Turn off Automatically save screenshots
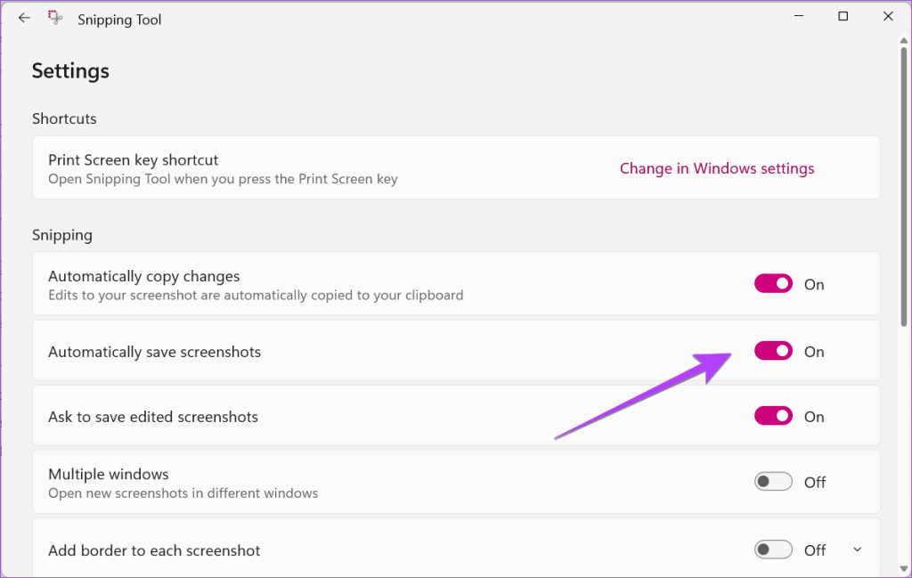The height and width of the screenshot is (578, 912). [773, 351]
